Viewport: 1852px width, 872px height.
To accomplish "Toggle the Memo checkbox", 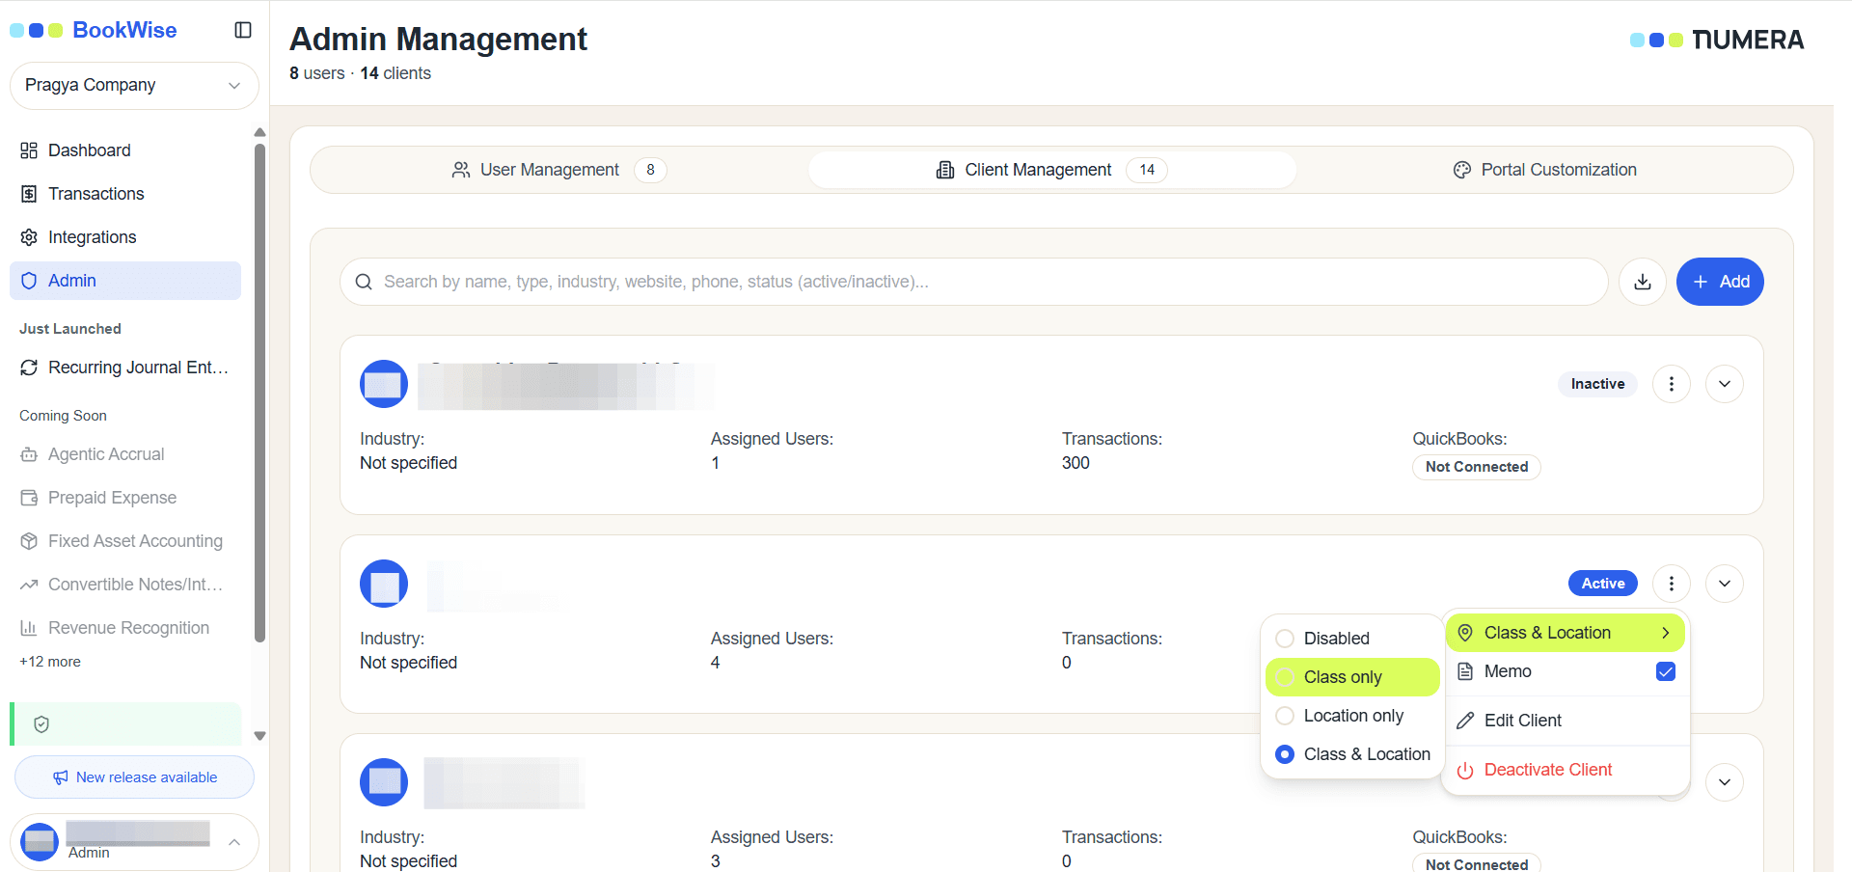I will tap(1666, 671).
